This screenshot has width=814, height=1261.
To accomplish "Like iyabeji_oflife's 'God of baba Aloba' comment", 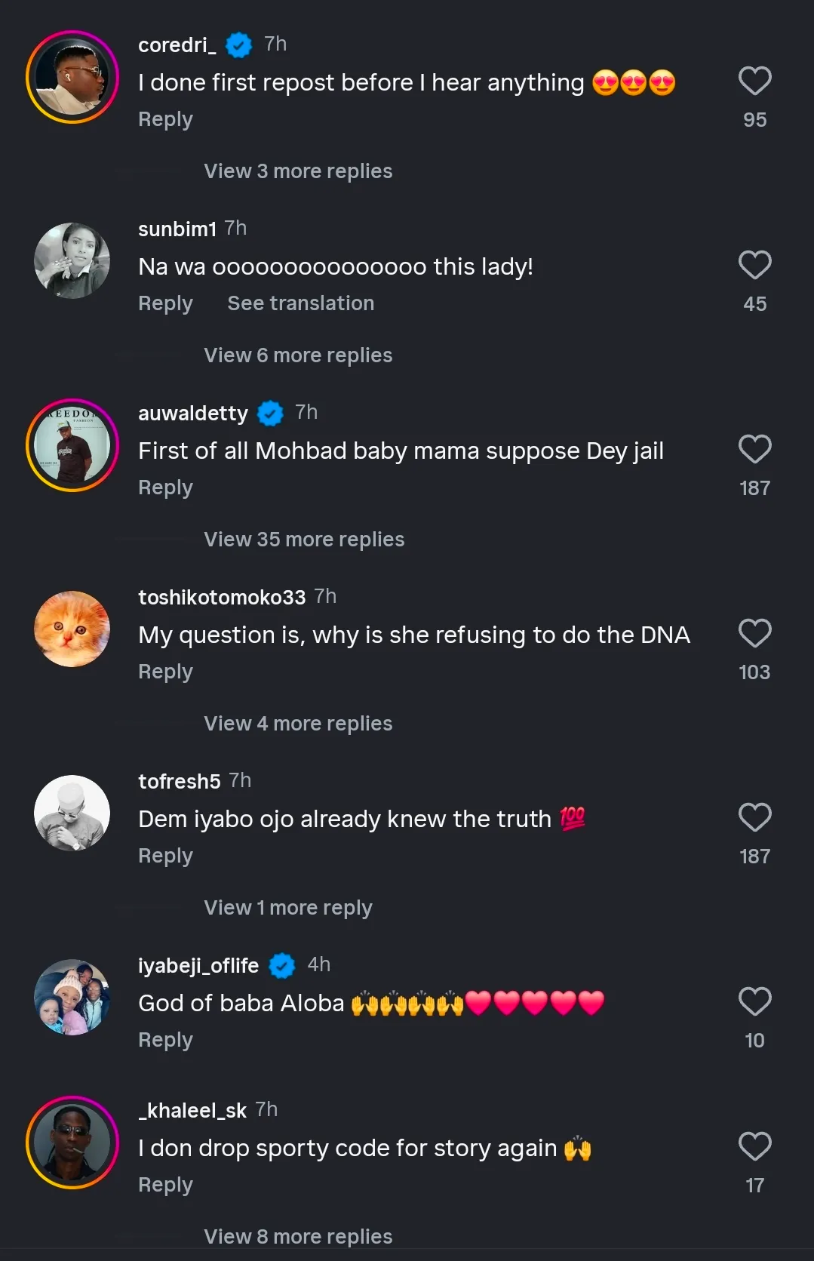I will (754, 1002).
